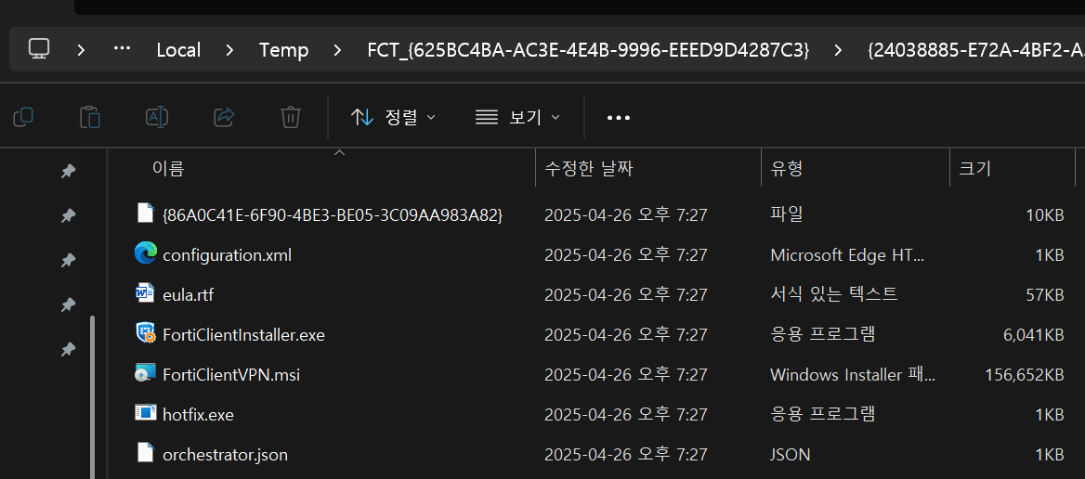The width and height of the screenshot is (1085, 479).
Task: Sort by 유형 column header
Action: (x=786, y=168)
